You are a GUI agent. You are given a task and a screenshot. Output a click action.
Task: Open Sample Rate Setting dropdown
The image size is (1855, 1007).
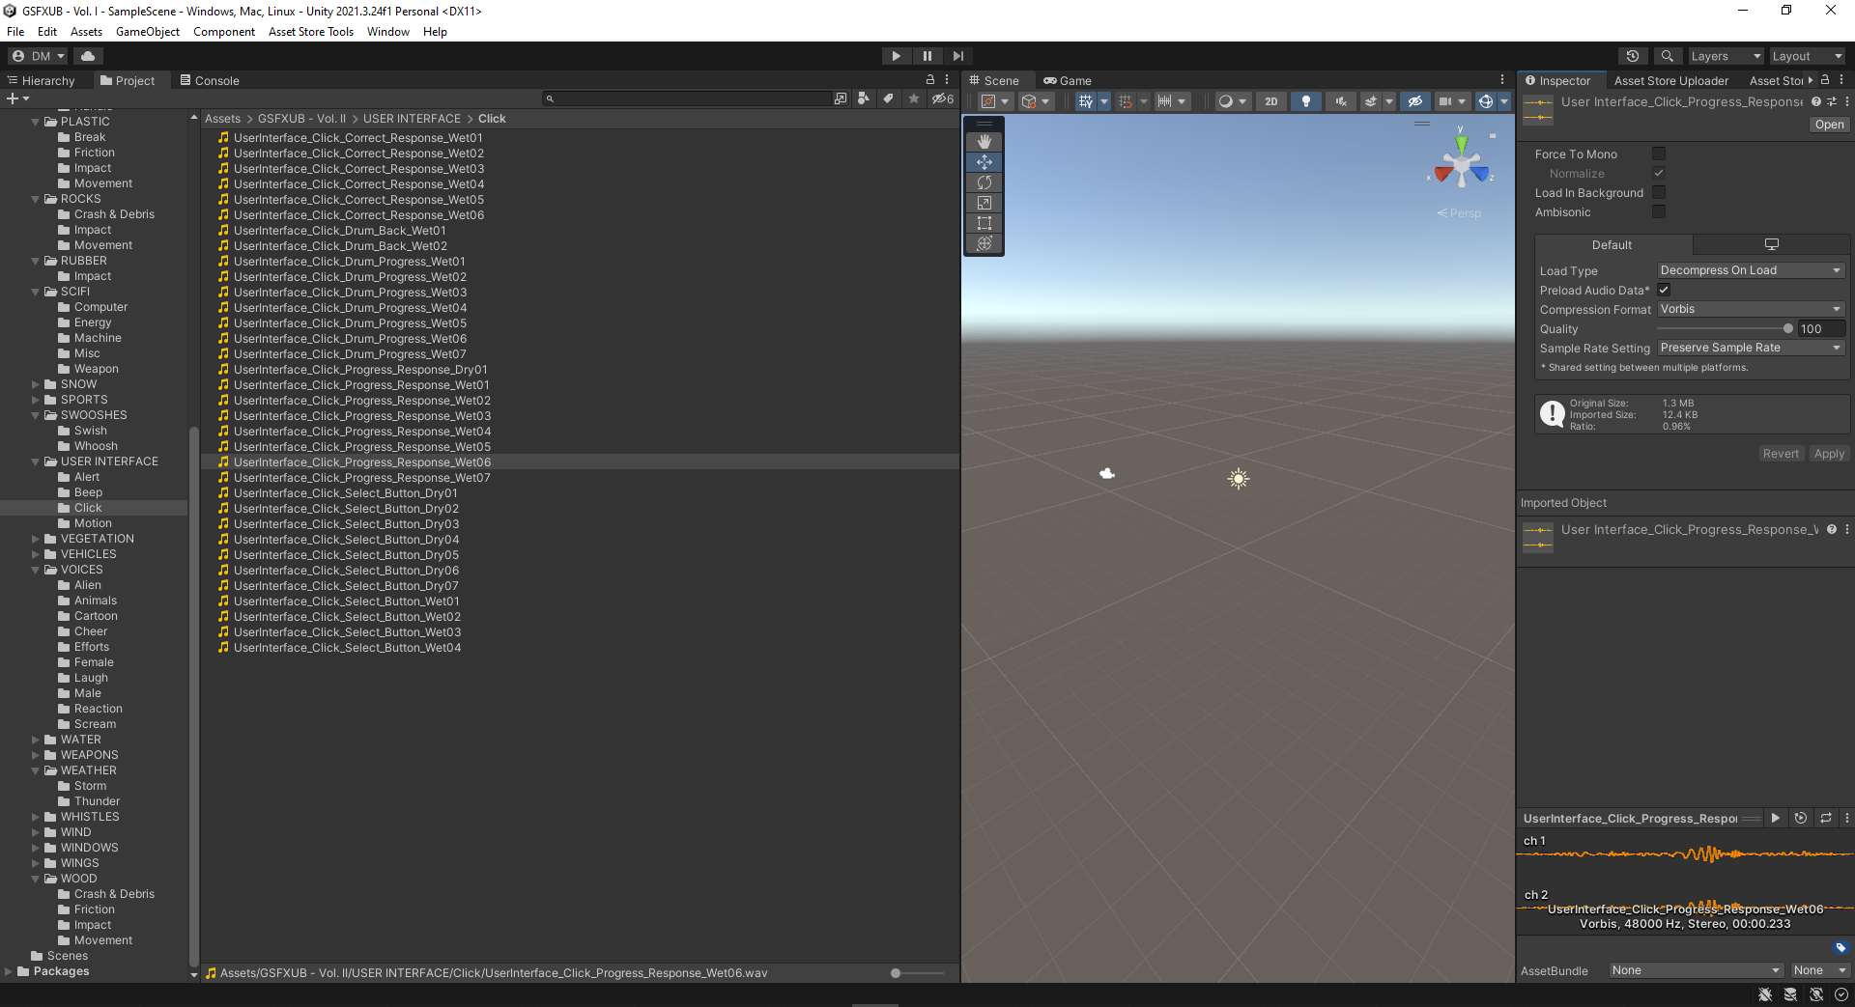[x=1751, y=348]
